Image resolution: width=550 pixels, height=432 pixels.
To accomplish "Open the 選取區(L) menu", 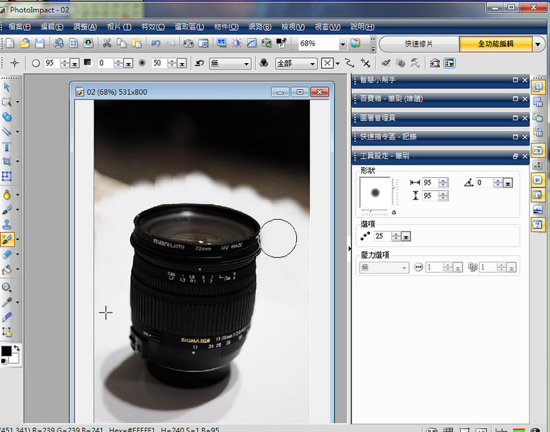I will tap(189, 27).
